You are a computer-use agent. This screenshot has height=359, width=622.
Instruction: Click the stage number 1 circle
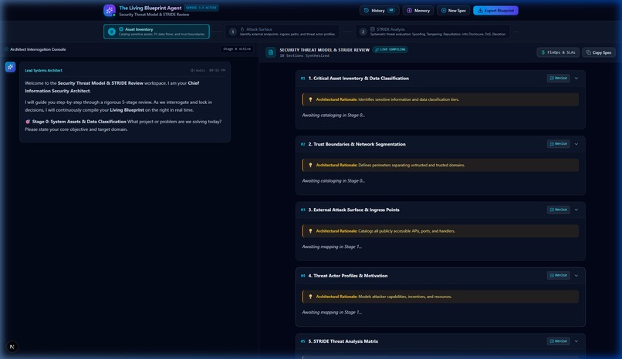pos(233,32)
